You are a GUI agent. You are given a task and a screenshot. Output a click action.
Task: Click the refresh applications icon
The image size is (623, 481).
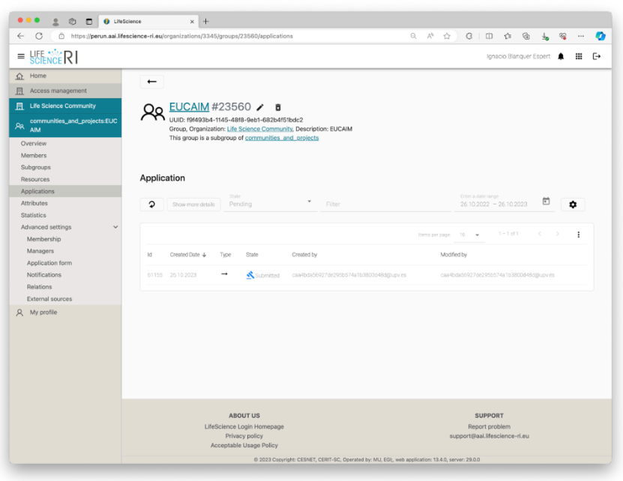(x=151, y=205)
